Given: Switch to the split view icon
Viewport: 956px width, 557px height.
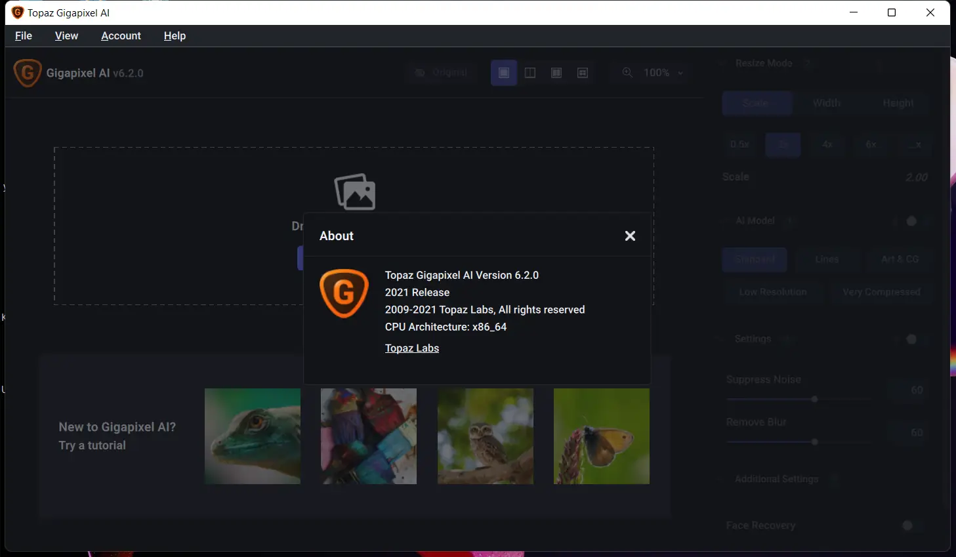Looking at the screenshot, I should click(530, 73).
